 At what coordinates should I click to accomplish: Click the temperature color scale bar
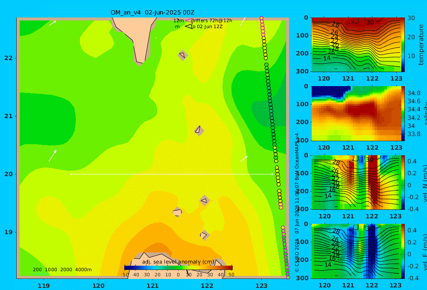click(x=403, y=45)
